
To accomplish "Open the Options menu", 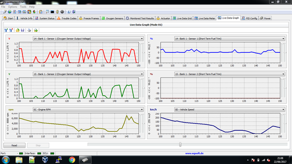I will pyautogui.click(x=12, y=7).
